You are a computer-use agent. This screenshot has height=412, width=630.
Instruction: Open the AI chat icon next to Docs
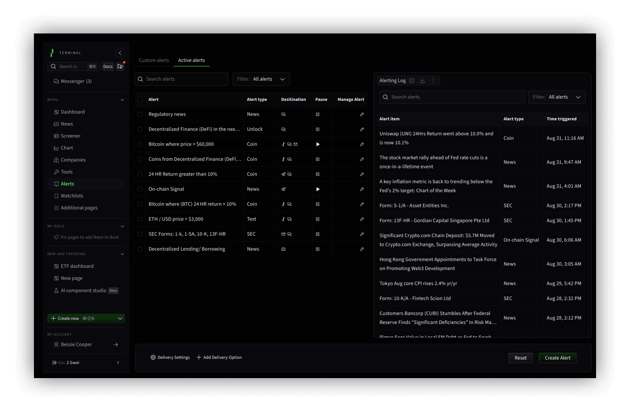click(120, 67)
